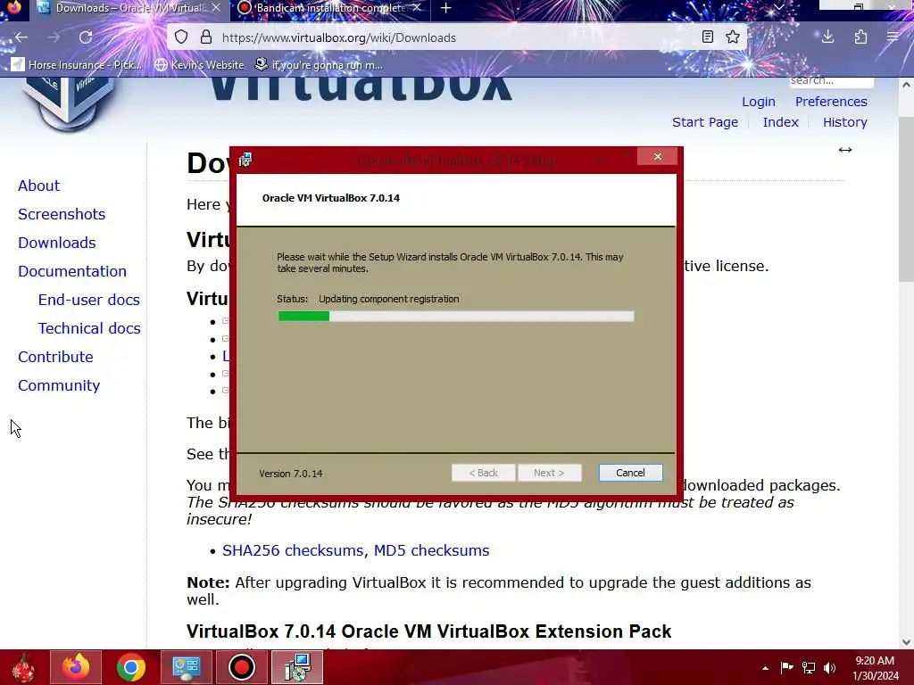Open Horse Insurance bookmark
The height and width of the screenshot is (685, 914).
point(77,64)
